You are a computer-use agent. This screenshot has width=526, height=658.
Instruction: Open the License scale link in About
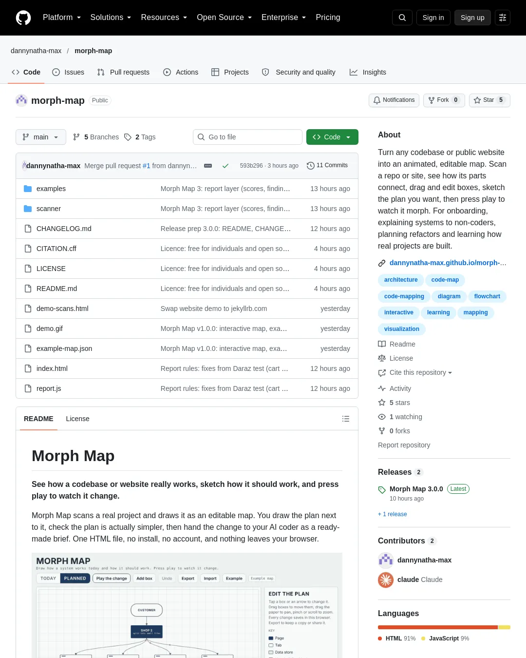click(x=395, y=358)
